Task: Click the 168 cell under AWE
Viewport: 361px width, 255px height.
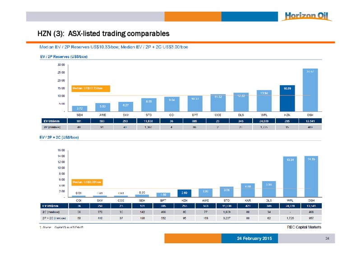Action: click(206, 218)
